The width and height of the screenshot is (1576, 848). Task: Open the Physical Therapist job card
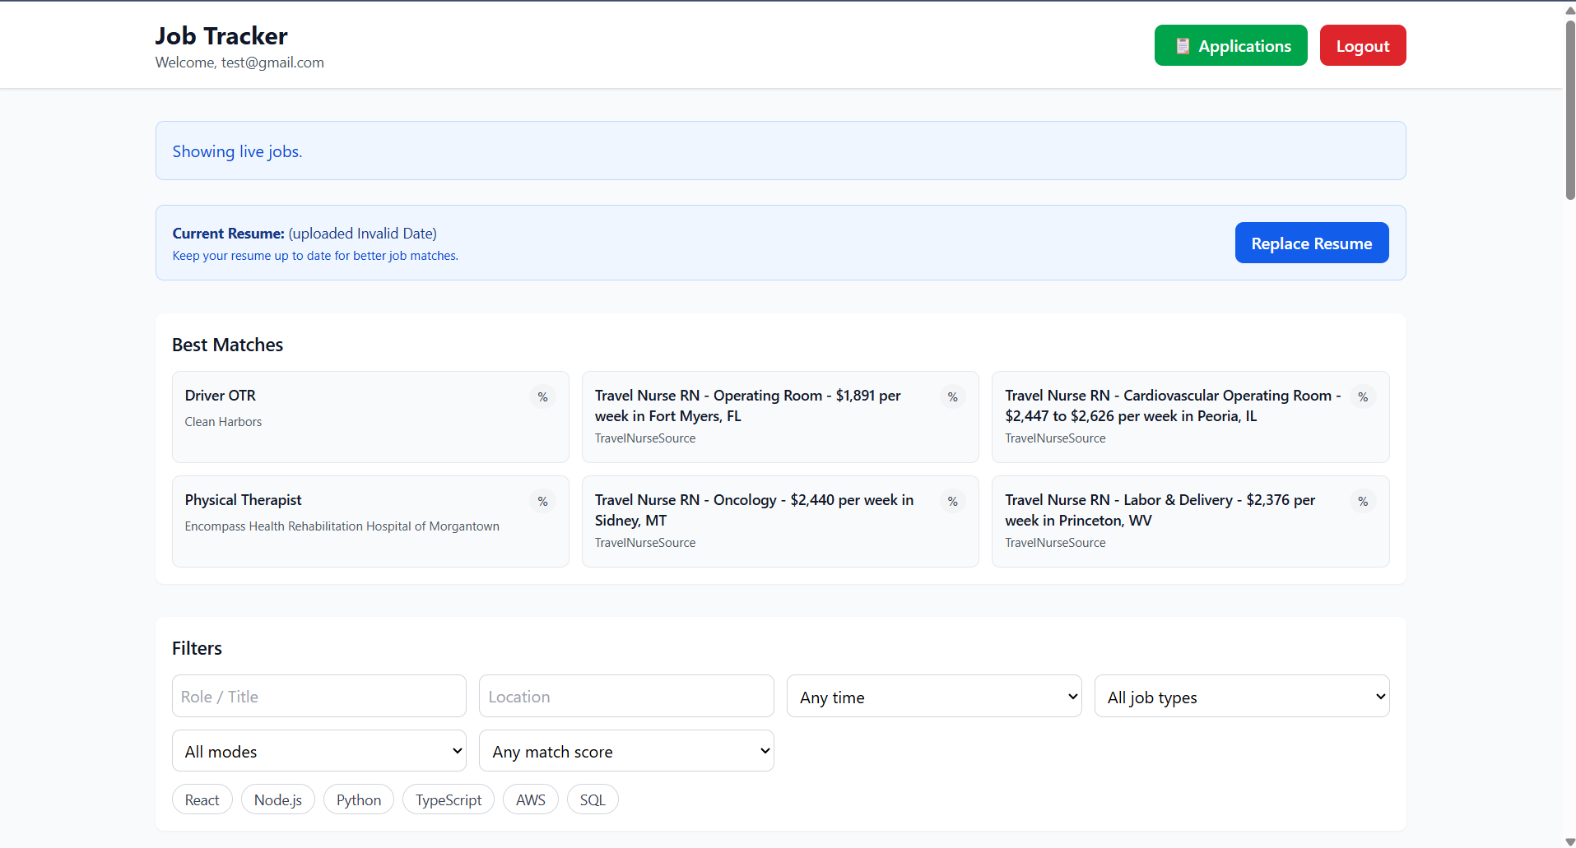point(370,521)
